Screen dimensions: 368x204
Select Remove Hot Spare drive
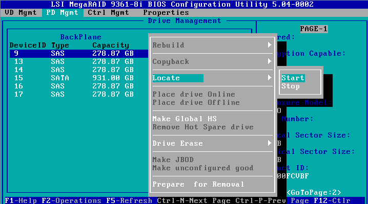tap(203, 127)
